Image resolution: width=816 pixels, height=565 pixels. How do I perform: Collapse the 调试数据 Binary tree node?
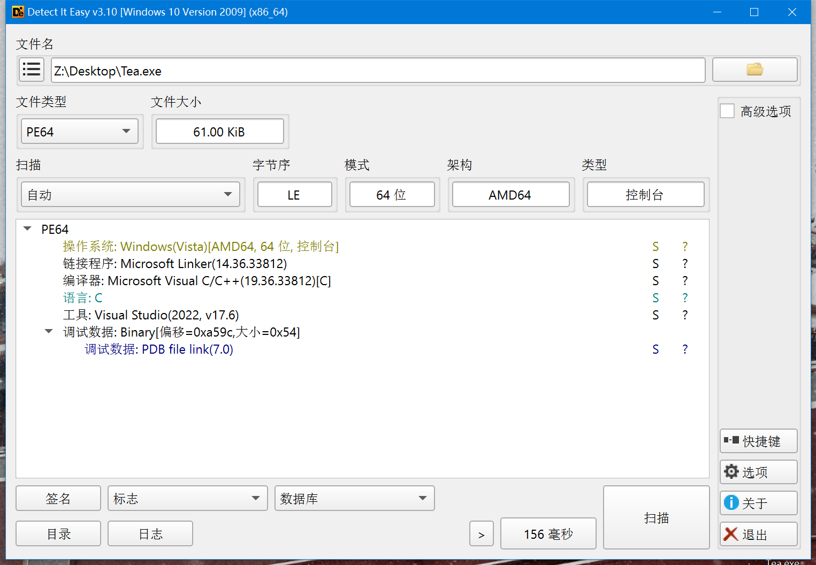pyautogui.click(x=49, y=331)
